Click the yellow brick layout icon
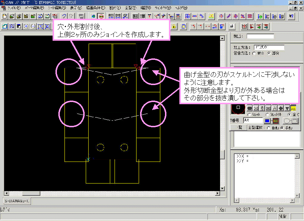 click(x=211, y=16)
